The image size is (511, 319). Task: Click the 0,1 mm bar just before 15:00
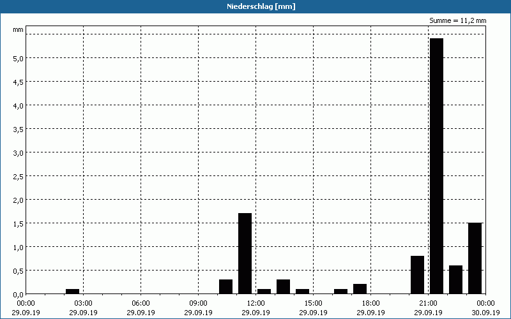(x=302, y=292)
